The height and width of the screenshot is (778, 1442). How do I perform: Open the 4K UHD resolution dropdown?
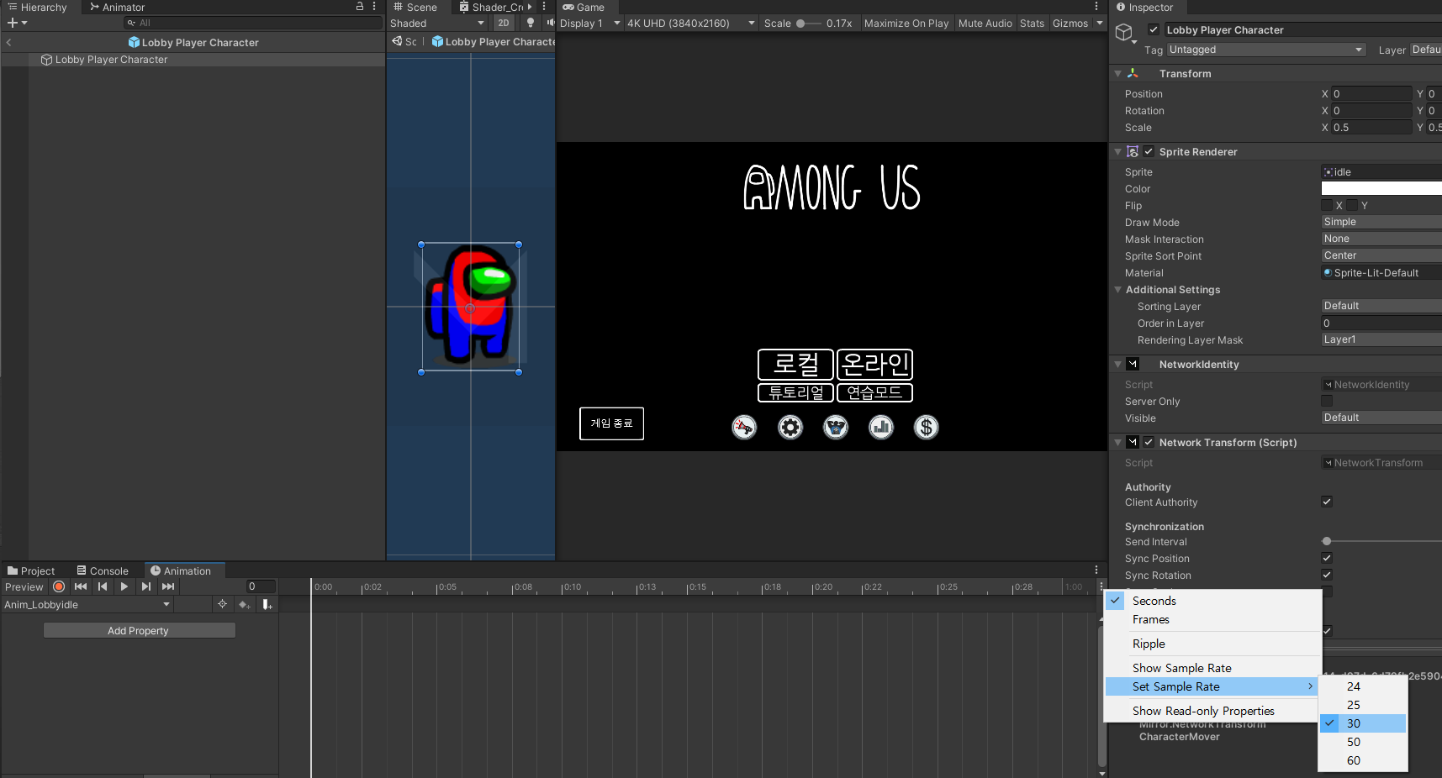(x=690, y=24)
